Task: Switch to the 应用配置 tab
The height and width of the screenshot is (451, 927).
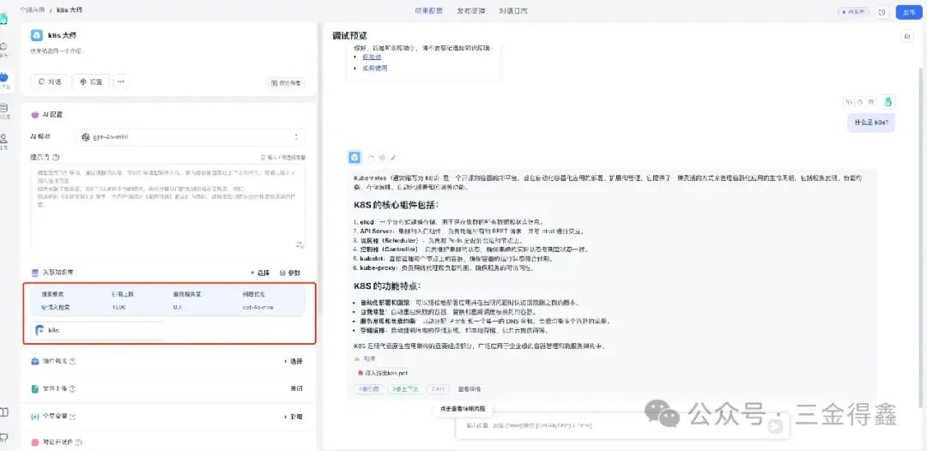Action: click(428, 10)
